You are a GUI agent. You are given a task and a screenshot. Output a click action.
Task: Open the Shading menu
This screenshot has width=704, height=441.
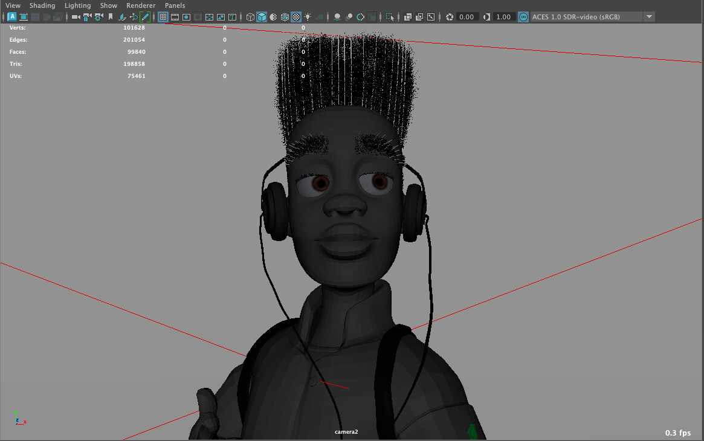tap(42, 5)
